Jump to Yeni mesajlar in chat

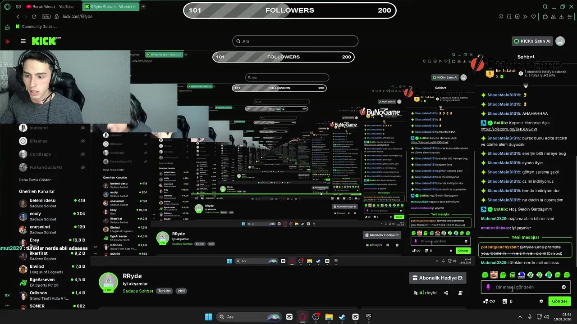[x=525, y=237]
